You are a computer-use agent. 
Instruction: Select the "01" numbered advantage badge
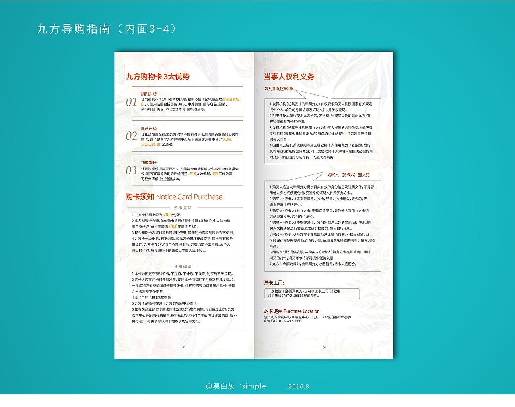point(131,102)
